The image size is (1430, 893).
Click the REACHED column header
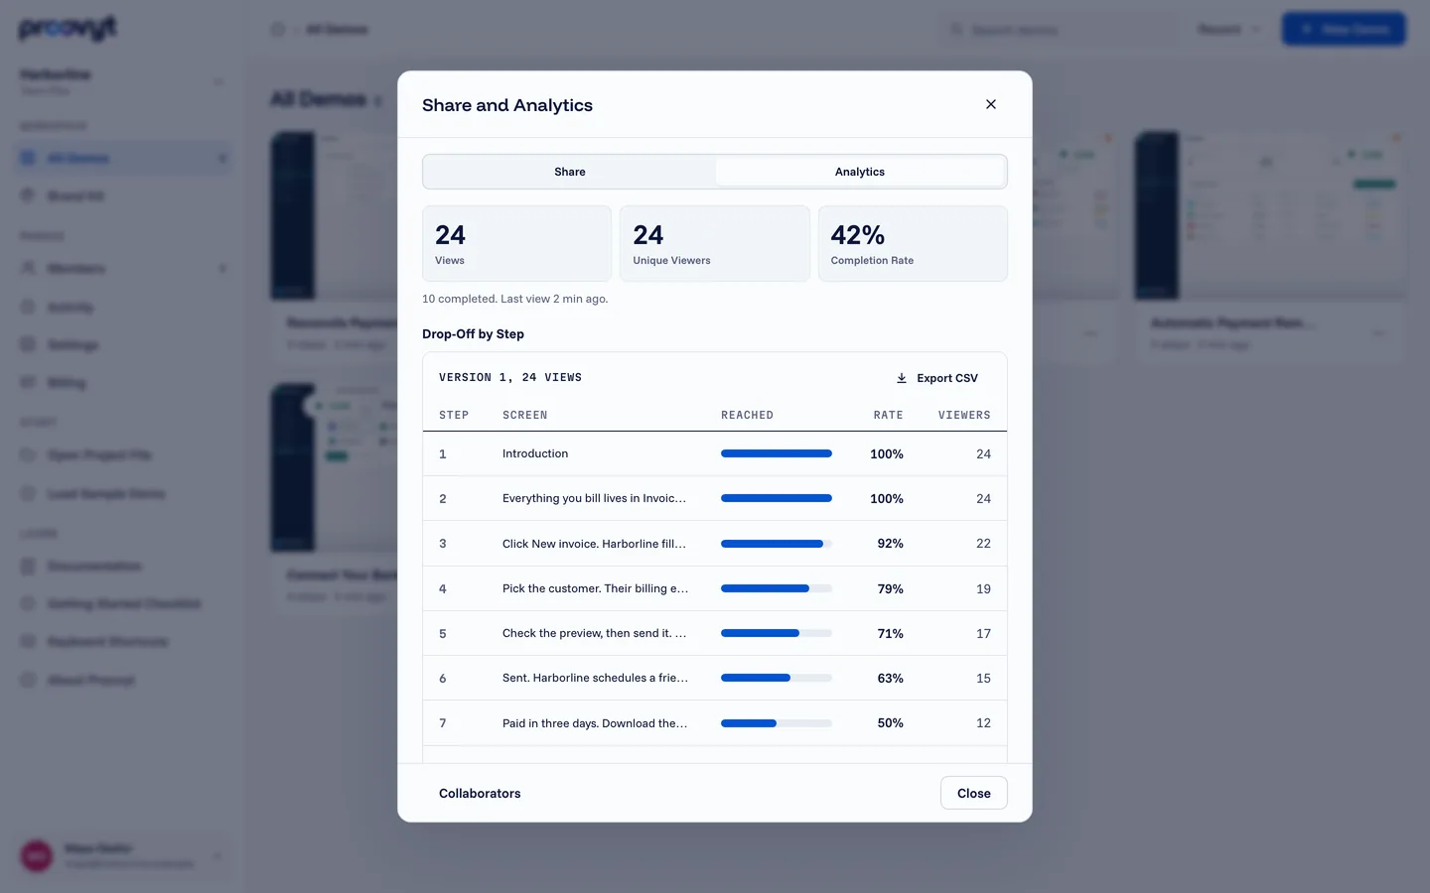click(747, 415)
